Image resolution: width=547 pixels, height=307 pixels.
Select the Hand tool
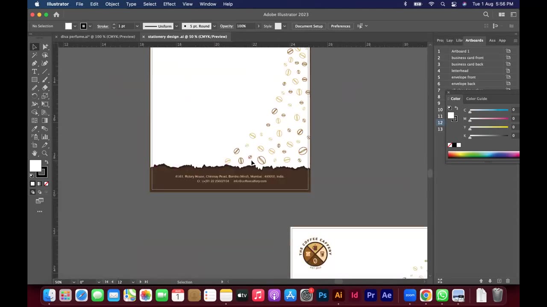(35, 153)
